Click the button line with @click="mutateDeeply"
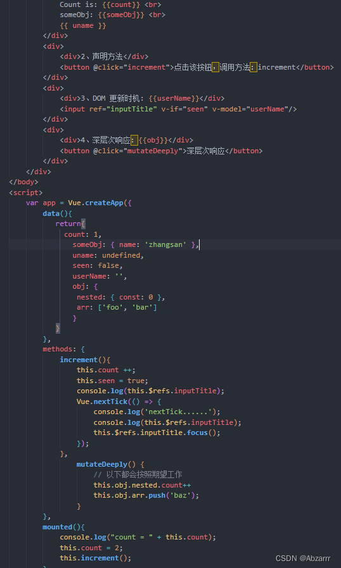The width and height of the screenshot is (341, 568). [161, 151]
